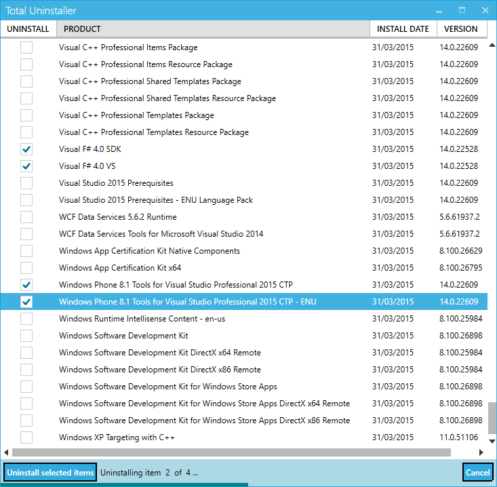Screen dimensions: 497x487
Task: Sort by VERSION column header
Action: click(x=462, y=29)
